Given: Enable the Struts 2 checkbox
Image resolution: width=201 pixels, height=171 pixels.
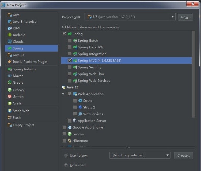Looking at the screenshot, I should (75, 107).
